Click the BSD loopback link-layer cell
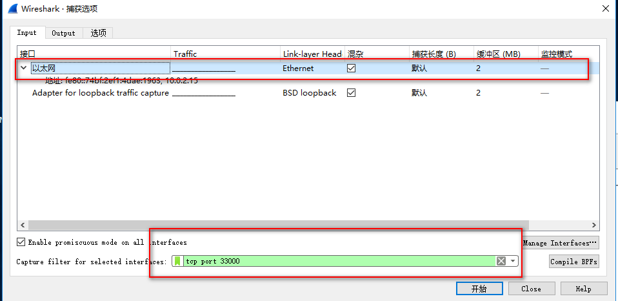 point(310,93)
